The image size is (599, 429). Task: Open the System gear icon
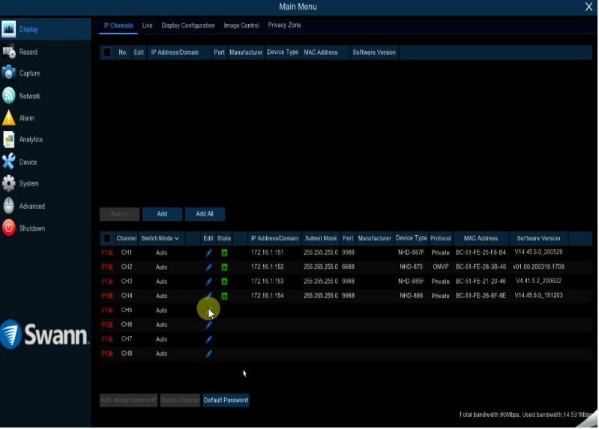click(9, 184)
